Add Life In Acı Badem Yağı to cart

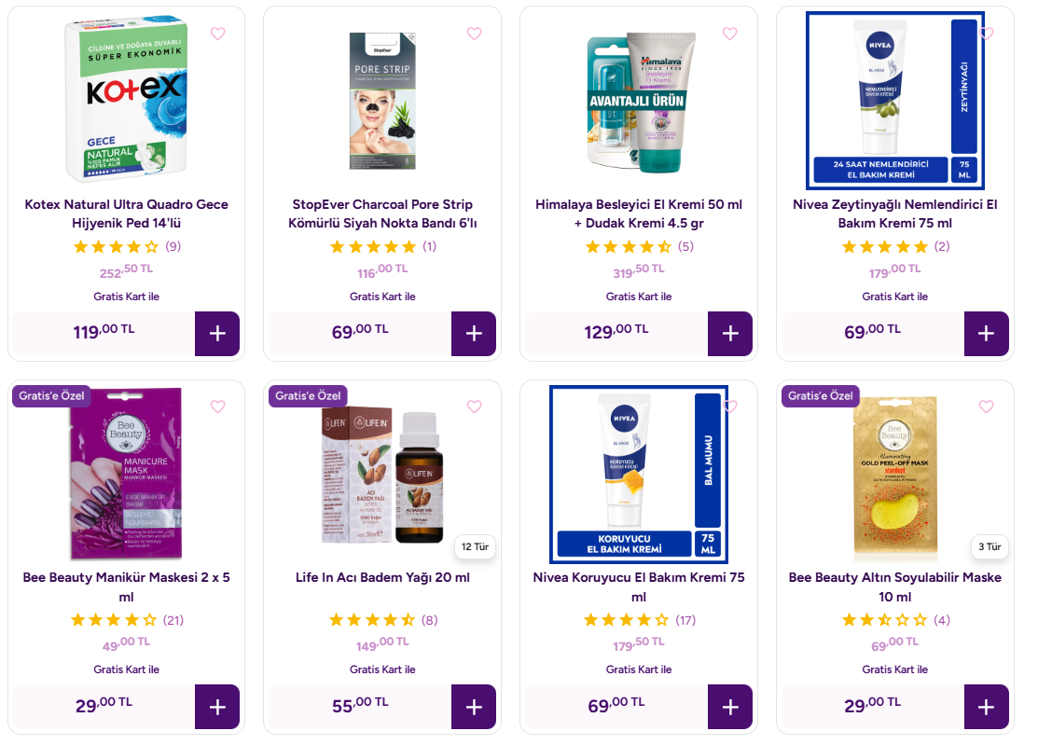[474, 707]
